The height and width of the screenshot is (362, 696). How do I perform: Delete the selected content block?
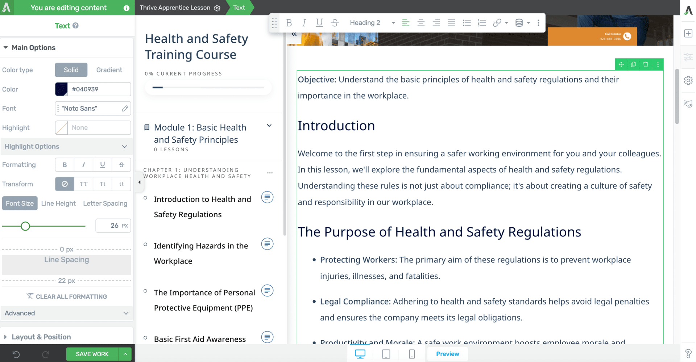646,64
